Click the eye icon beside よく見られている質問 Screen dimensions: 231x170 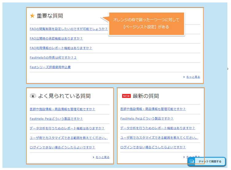(33, 96)
